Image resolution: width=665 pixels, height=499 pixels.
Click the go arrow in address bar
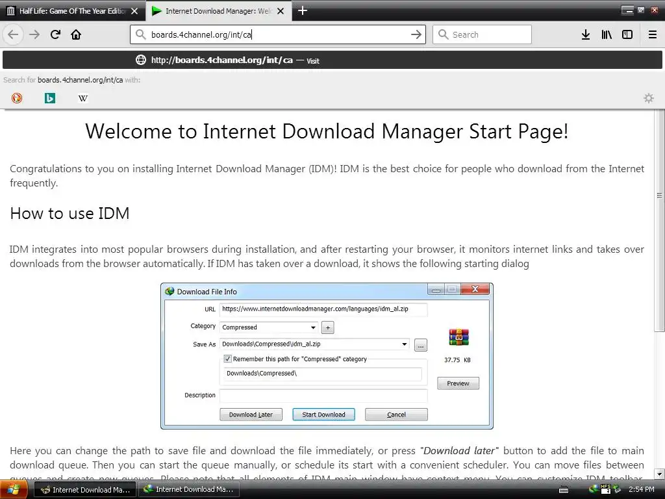coord(416,34)
